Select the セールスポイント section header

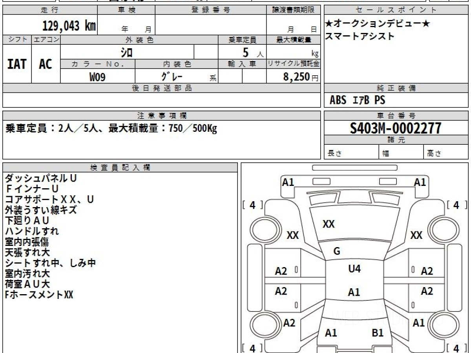(396, 10)
